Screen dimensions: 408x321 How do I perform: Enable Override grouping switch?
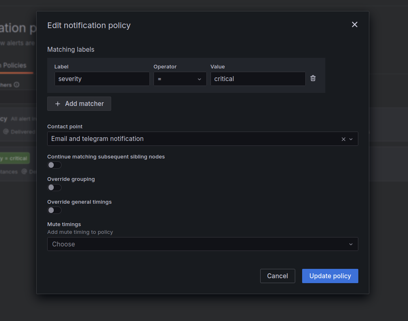pos(54,187)
